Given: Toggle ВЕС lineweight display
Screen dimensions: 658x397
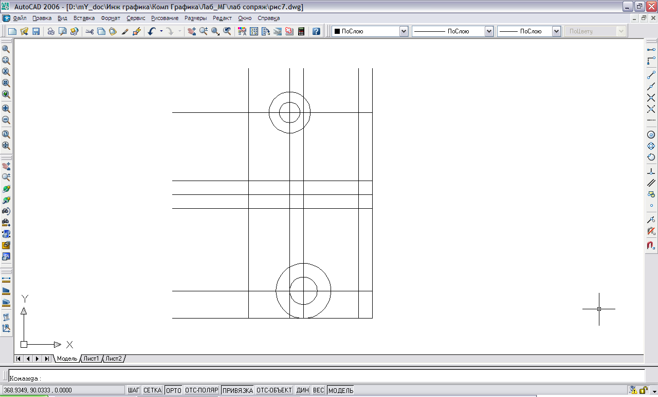Looking at the screenshot, I should point(319,391).
